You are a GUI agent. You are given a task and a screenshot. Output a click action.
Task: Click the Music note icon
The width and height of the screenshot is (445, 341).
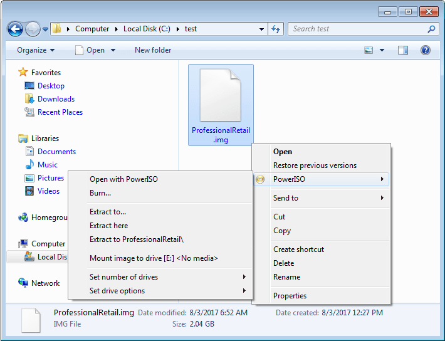tap(29, 164)
